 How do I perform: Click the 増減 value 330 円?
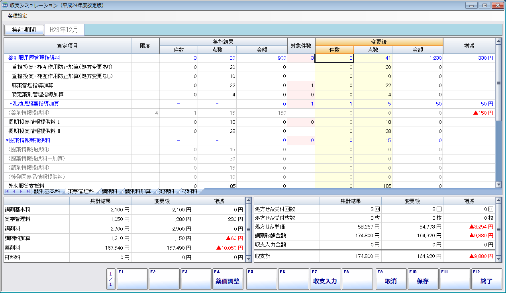pos(486,58)
